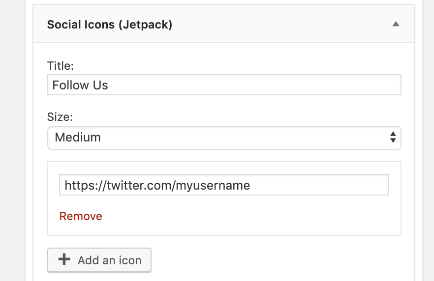Focus the Title field containing Follow Us
434x281 pixels.
click(224, 85)
